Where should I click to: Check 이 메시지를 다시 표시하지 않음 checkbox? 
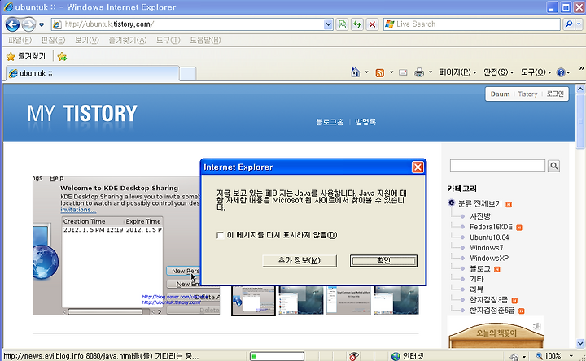220,235
